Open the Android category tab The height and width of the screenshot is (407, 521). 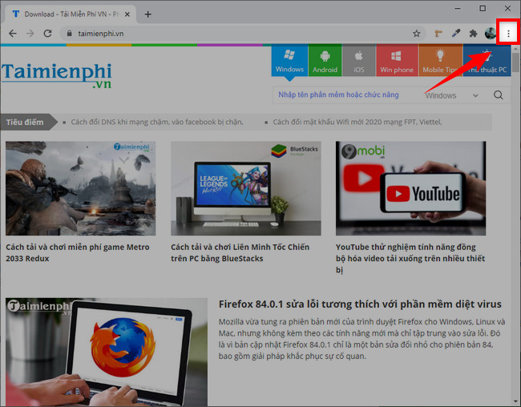coord(325,61)
